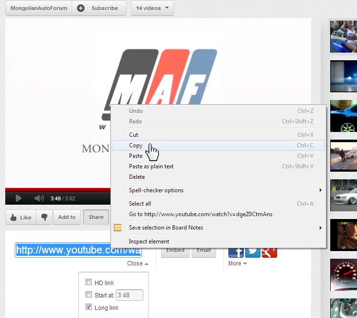The image size is (357, 318).
Task: Uncheck the Long link checkbox
Action: tap(88, 307)
